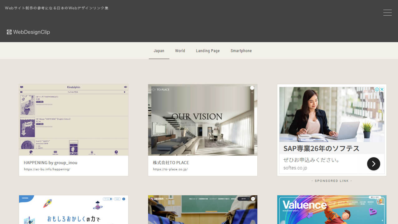The width and height of the screenshot is (398, 224).
Task: Click the https://ac-bu.info/happening/ URL
Action: pos(47,169)
